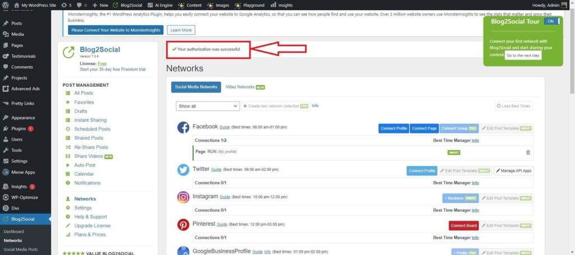Click Please Connect Your Website to MonsterInsights
This screenshot has height=255, width=575.
(116, 30)
